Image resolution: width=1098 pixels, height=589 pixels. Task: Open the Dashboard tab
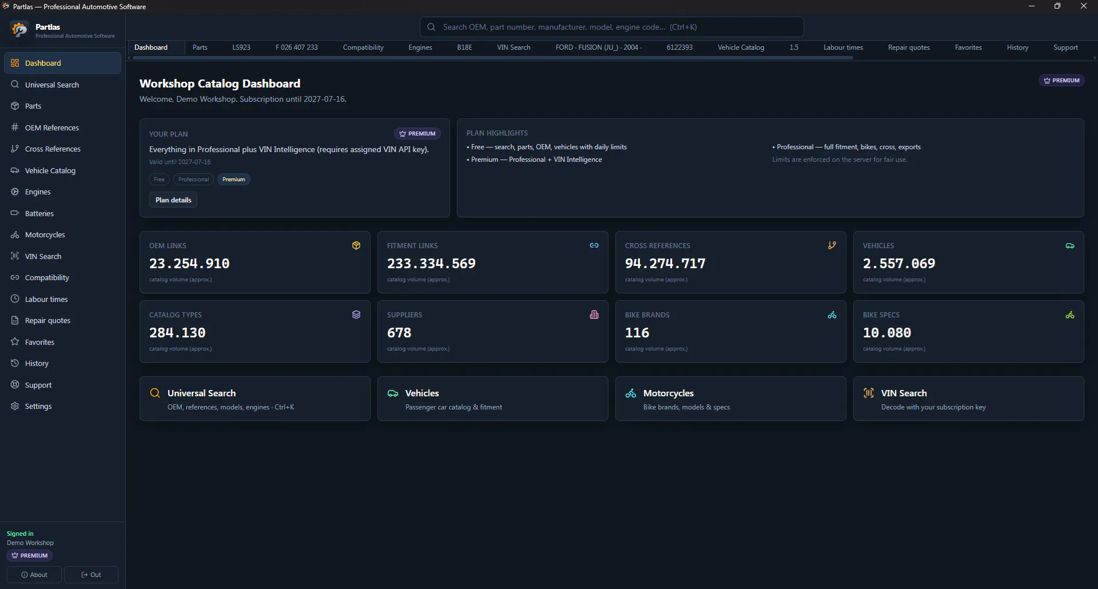151,47
